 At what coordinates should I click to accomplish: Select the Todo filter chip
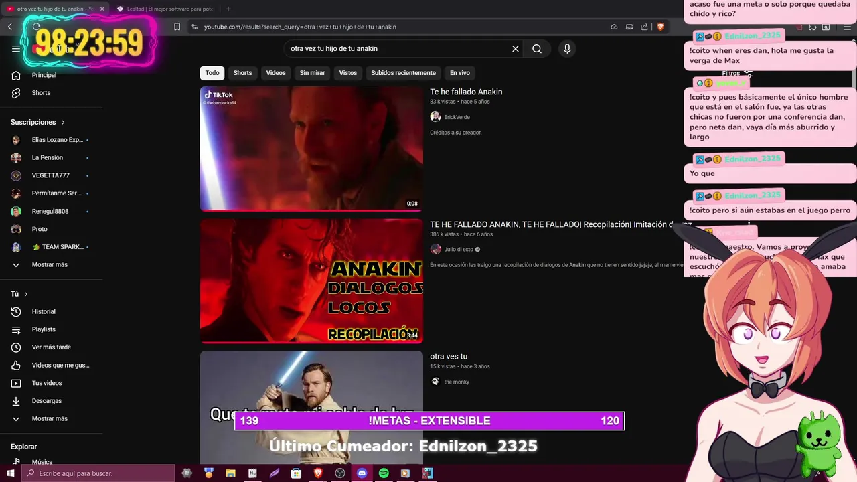[x=212, y=73]
